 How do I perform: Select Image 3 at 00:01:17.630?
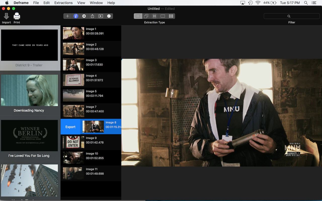(x=91, y=64)
